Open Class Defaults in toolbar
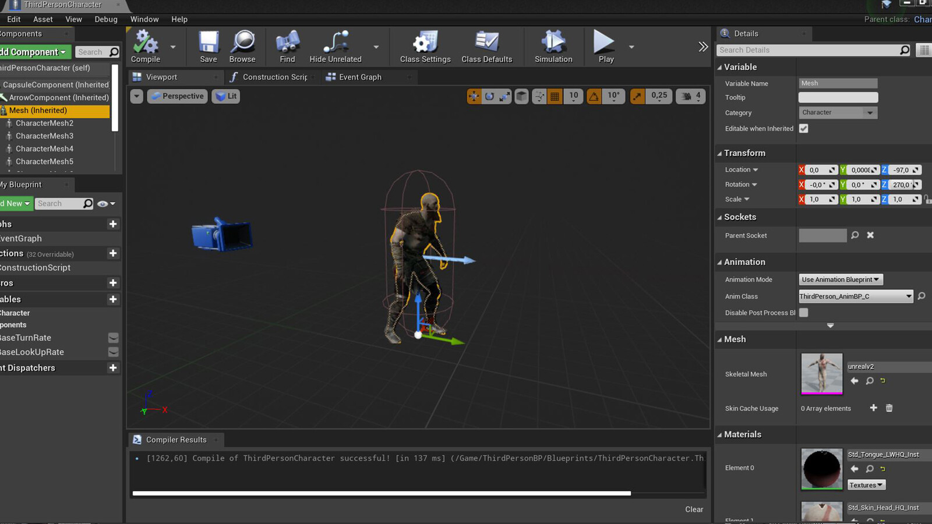The height and width of the screenshot is (524, 932). click(486, 47)
